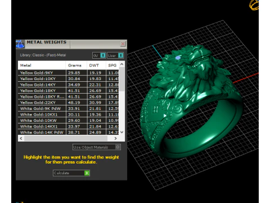This screenshot has height=203, width=270.
Task: Close the Metal Weights panel
Action: (123, 44)
